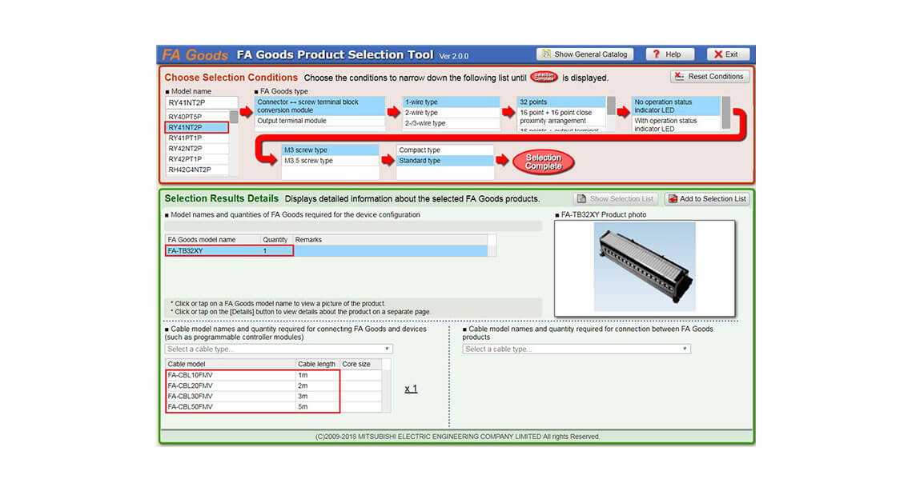The width and height of the screenshot is (912, 491).
Task: Click the FA-TB32XY model name link
Action: click(x=183, y=249)
